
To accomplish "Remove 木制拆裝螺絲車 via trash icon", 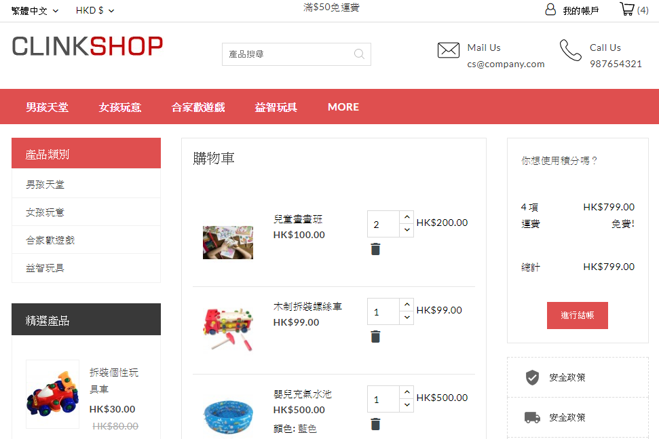I will point(375,337).
